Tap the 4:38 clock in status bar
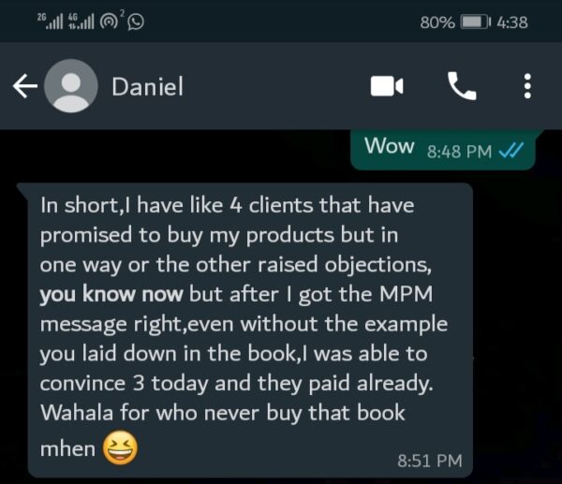The height and width of the screenshot is (484, 562). tap(512, 22)
